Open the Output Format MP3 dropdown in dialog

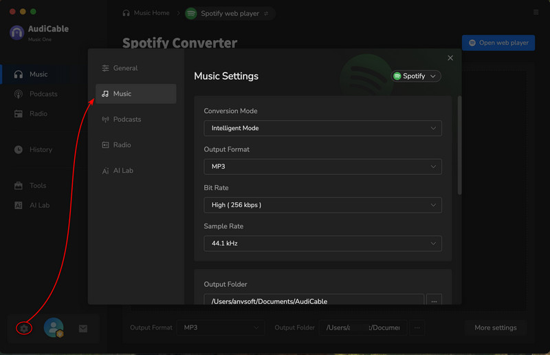(322, 166)
